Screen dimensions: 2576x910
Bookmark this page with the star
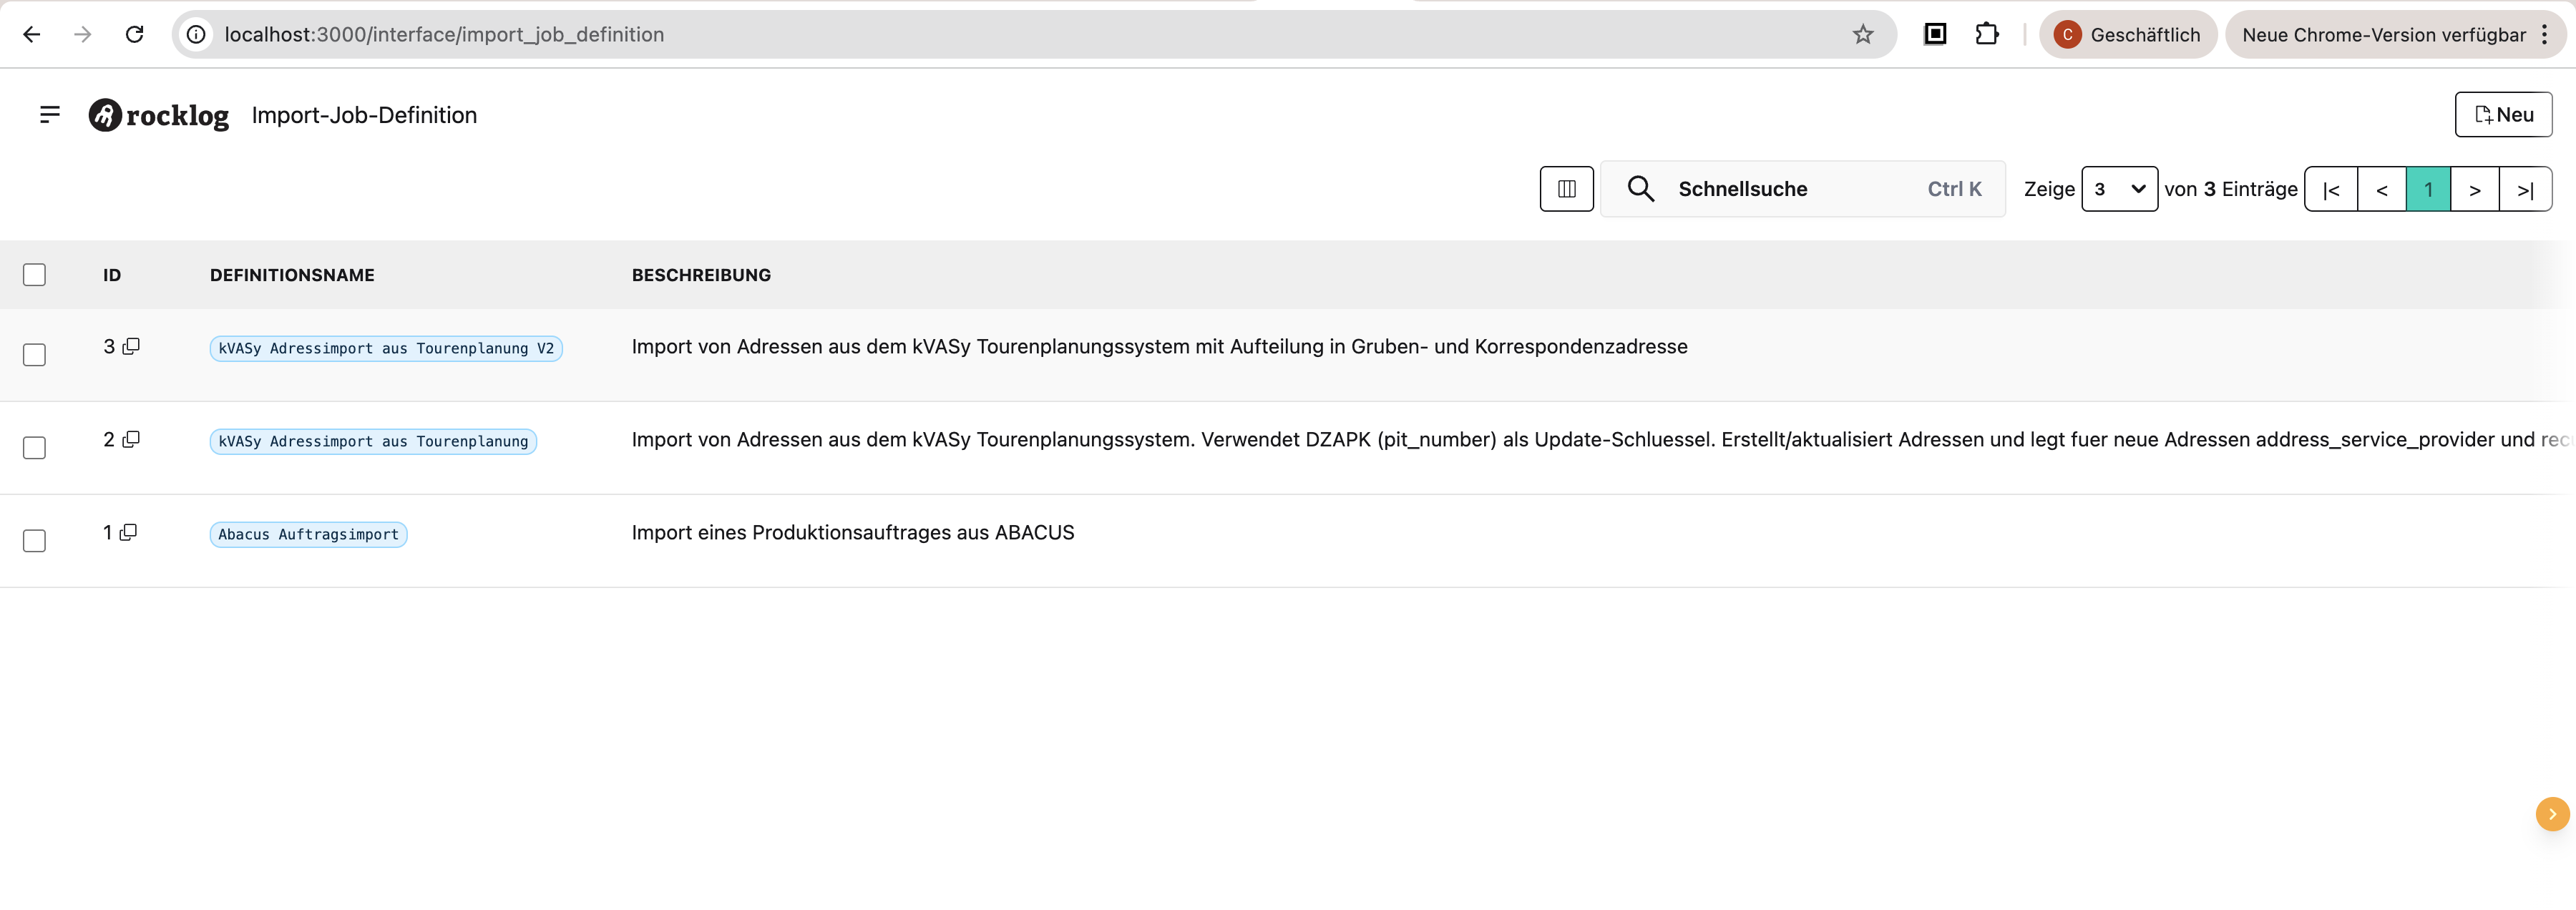(1862, 34)
